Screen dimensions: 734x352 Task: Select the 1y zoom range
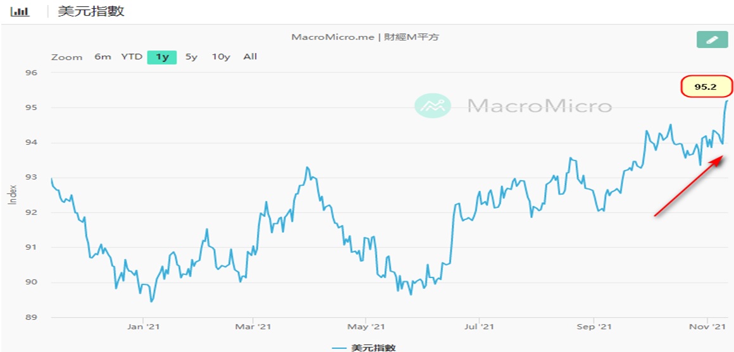[162, 57]
